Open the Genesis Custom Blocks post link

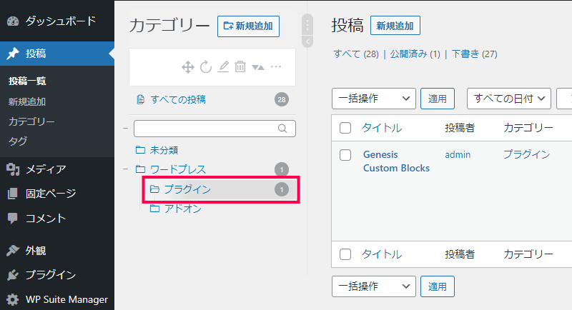[396, 161]
